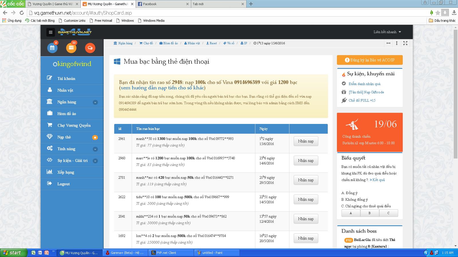This screenshot has width=458, height=257.
Task: Open the orange chat bubble icon
Action: pos(90,48)
